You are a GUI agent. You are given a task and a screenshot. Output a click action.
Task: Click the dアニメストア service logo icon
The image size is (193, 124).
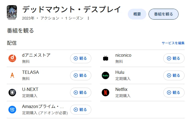point(12,58)
